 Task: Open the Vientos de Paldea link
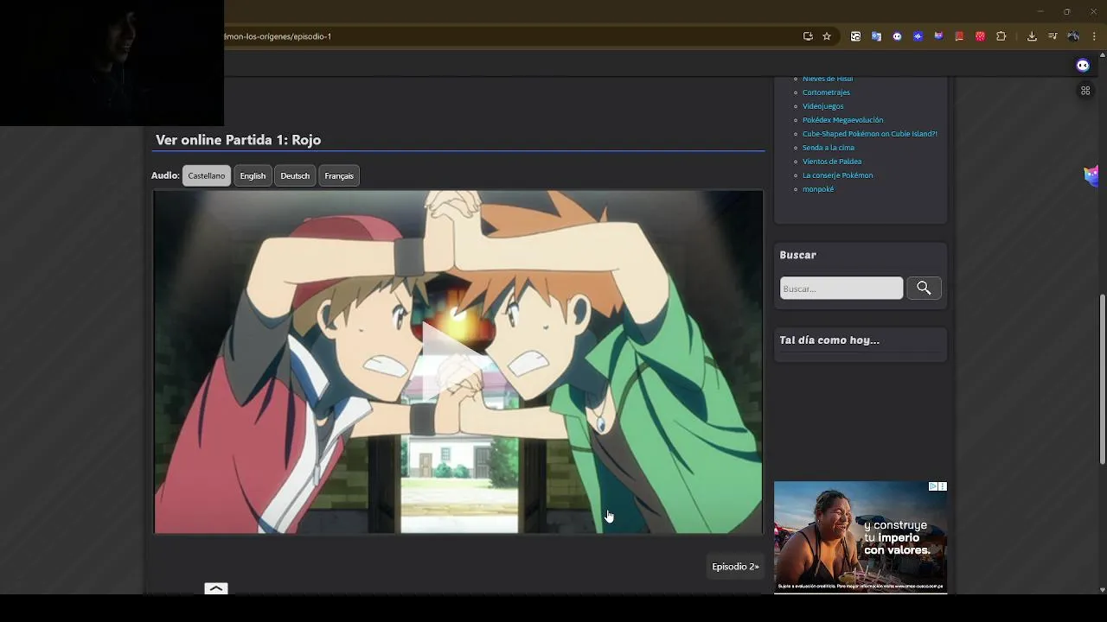pyautogui.click(x=832, y=162)
